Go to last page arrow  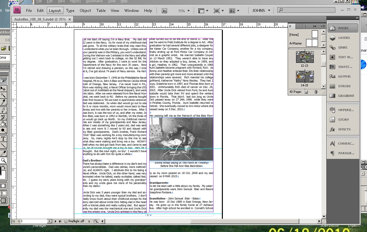(60, 221)
